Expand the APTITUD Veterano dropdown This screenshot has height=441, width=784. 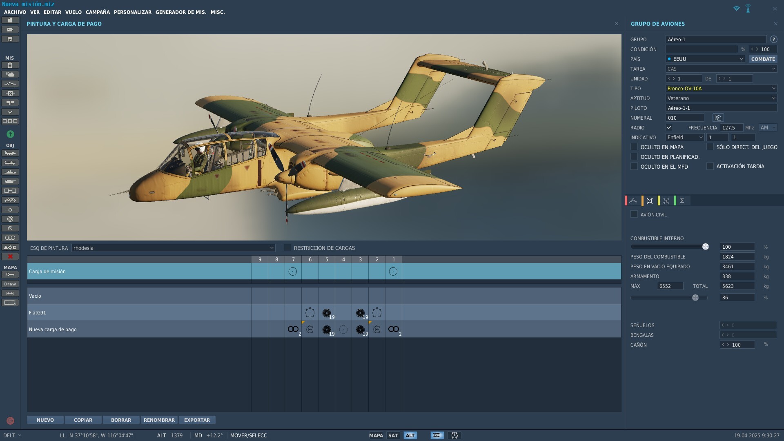point(721,98)
